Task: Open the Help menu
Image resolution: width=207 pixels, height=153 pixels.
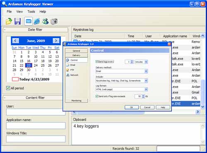Action: (x=43, y=12)
